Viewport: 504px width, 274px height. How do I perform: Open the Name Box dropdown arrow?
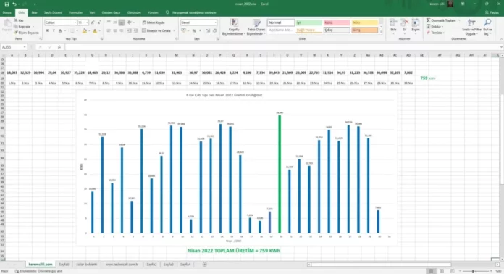tap(25, 47)
